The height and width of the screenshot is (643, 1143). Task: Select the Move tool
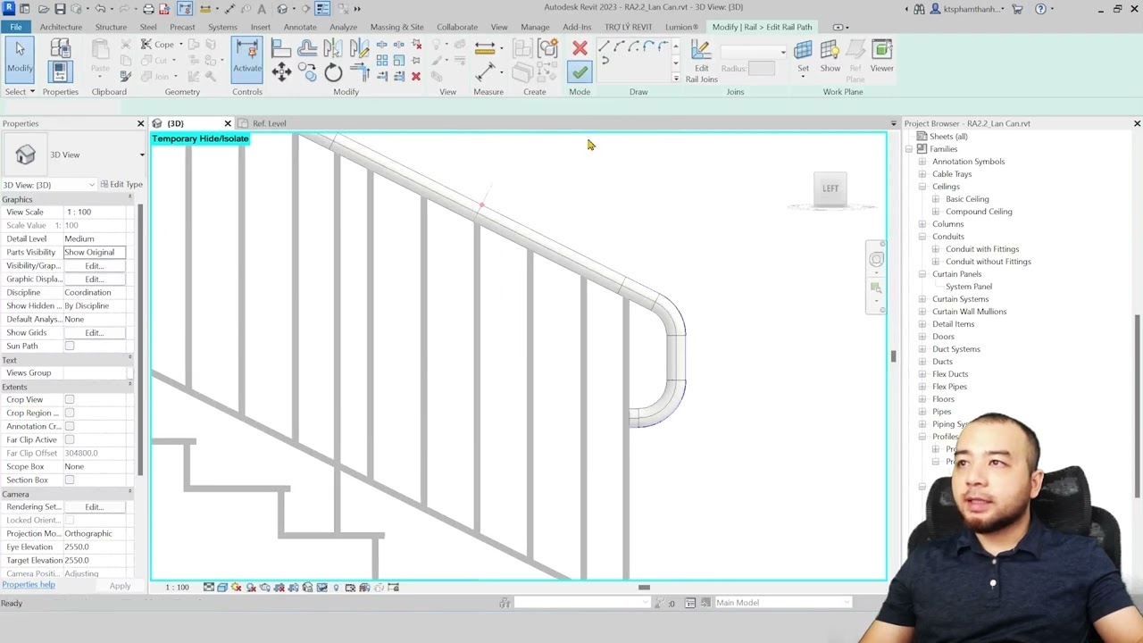(281, 73)
